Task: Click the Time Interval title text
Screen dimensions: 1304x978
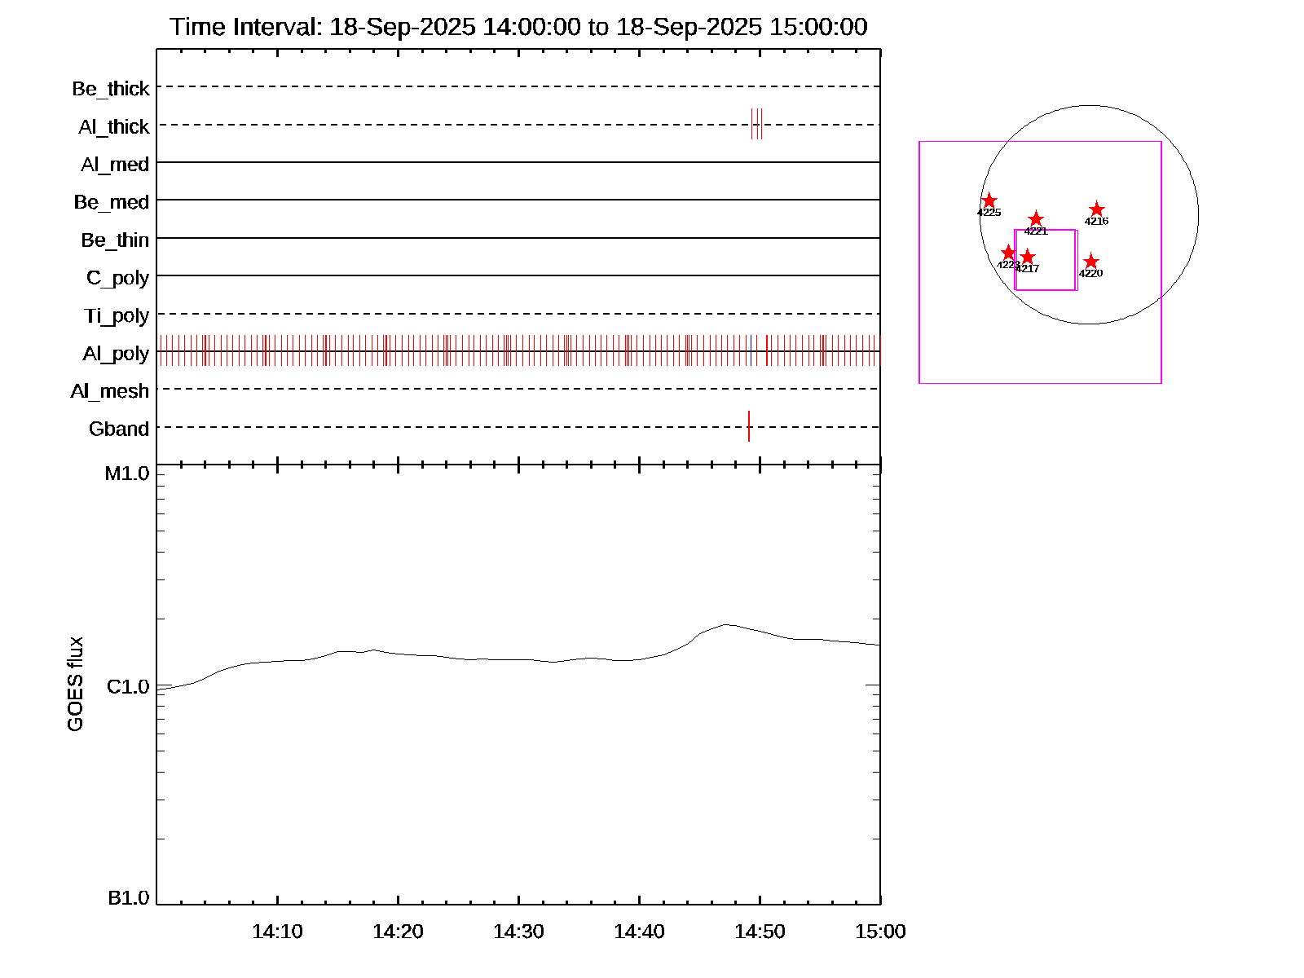Action: point(518,27)
